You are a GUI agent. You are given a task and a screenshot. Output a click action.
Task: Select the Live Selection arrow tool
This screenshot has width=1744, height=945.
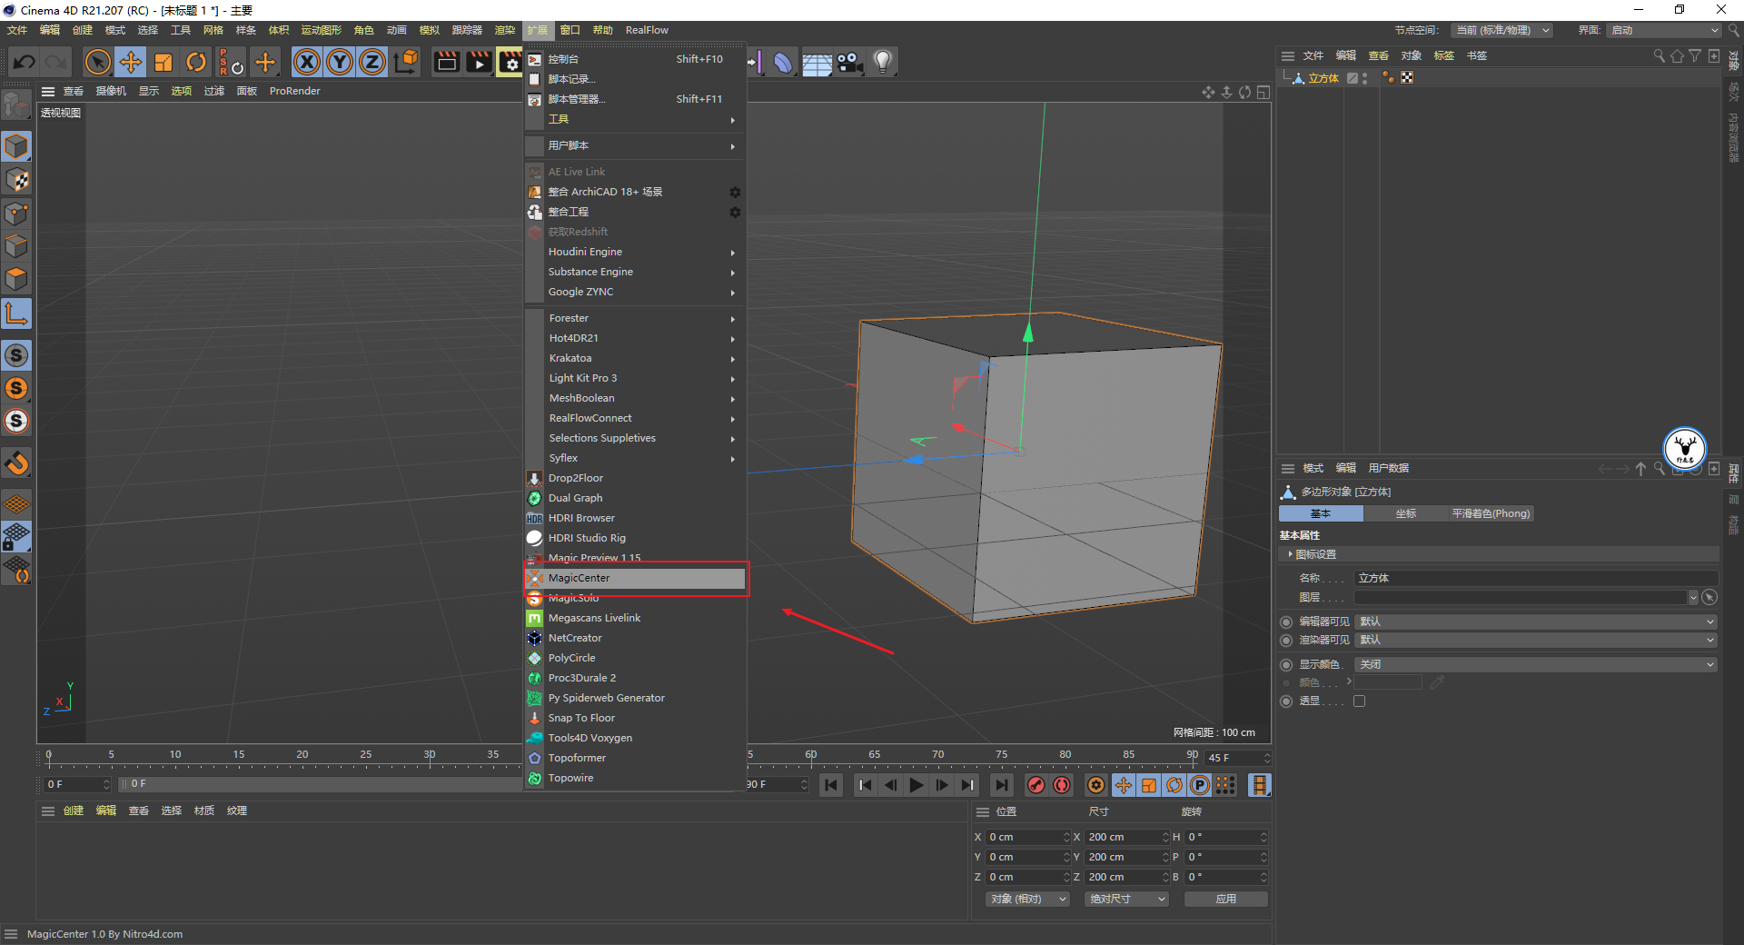[97, 62]
